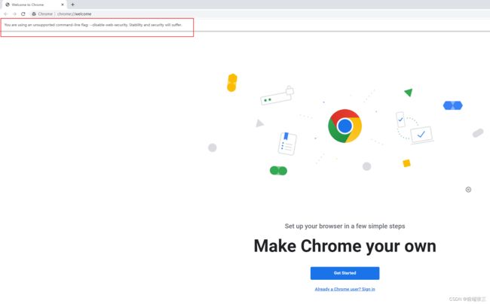
Task: Click the phone checkmark illustration
Action: 400,120
